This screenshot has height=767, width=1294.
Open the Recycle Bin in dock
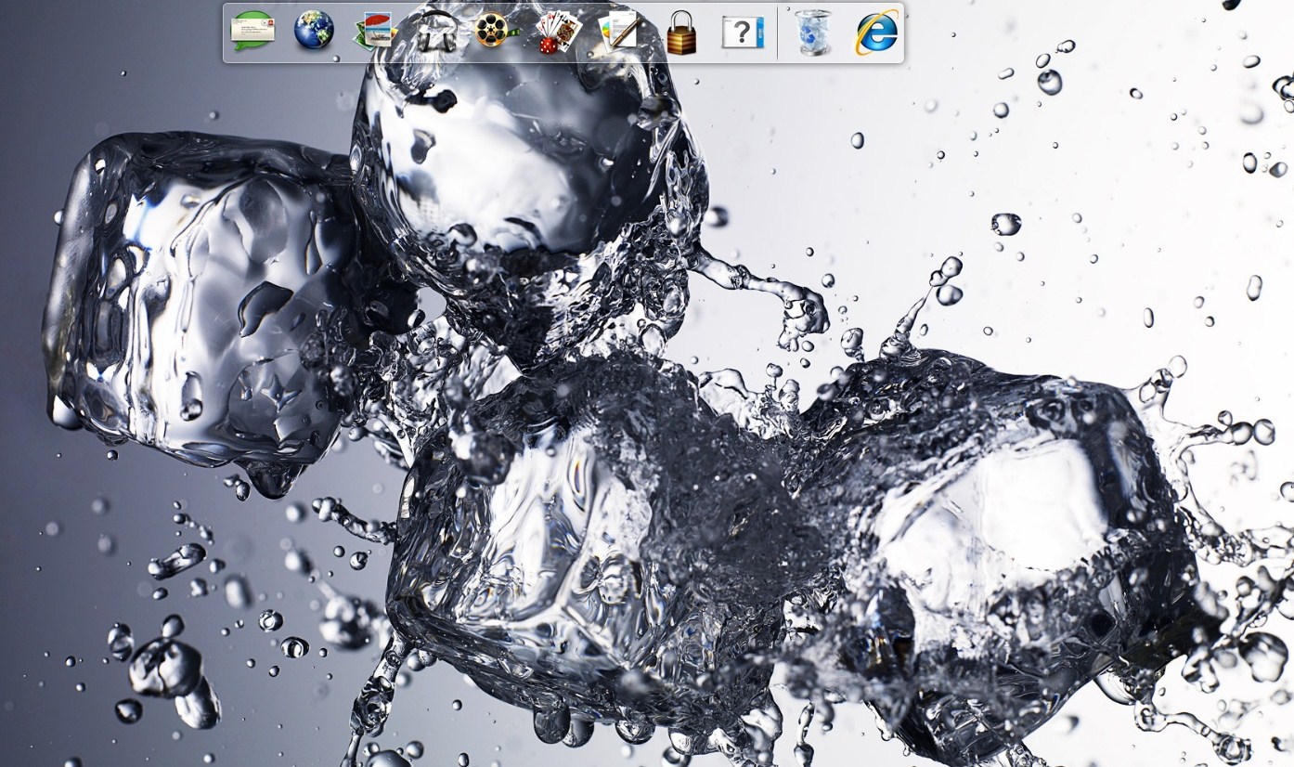(814, 32)
